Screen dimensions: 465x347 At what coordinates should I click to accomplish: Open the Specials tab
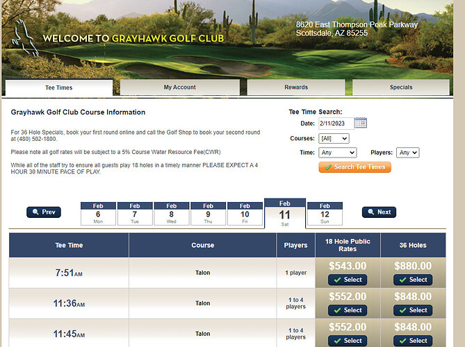(x=401, y=87)
